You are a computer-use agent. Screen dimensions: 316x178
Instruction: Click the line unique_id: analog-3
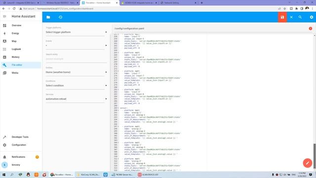point(135,147)
